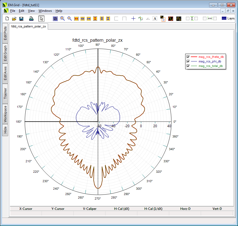Open the Tracker side panel
The image size is (238, 226).
click(5, 94)
